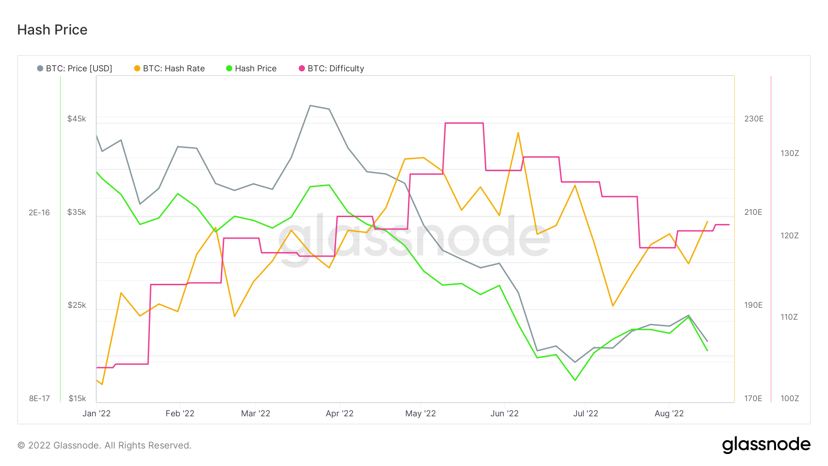Select the Aug '22 x-axis label
Viewport: 828px width, 466px height.
669,414
